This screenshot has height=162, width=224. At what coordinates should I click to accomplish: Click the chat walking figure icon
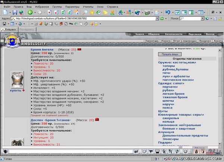point(164,151)
